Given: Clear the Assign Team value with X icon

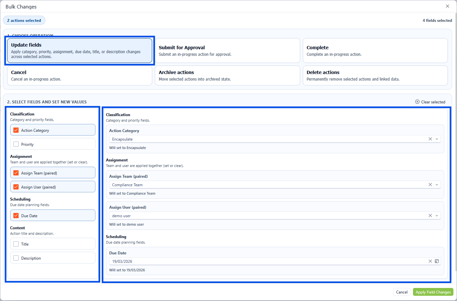Looking at the screenshot, I should (x=430, y=185).
